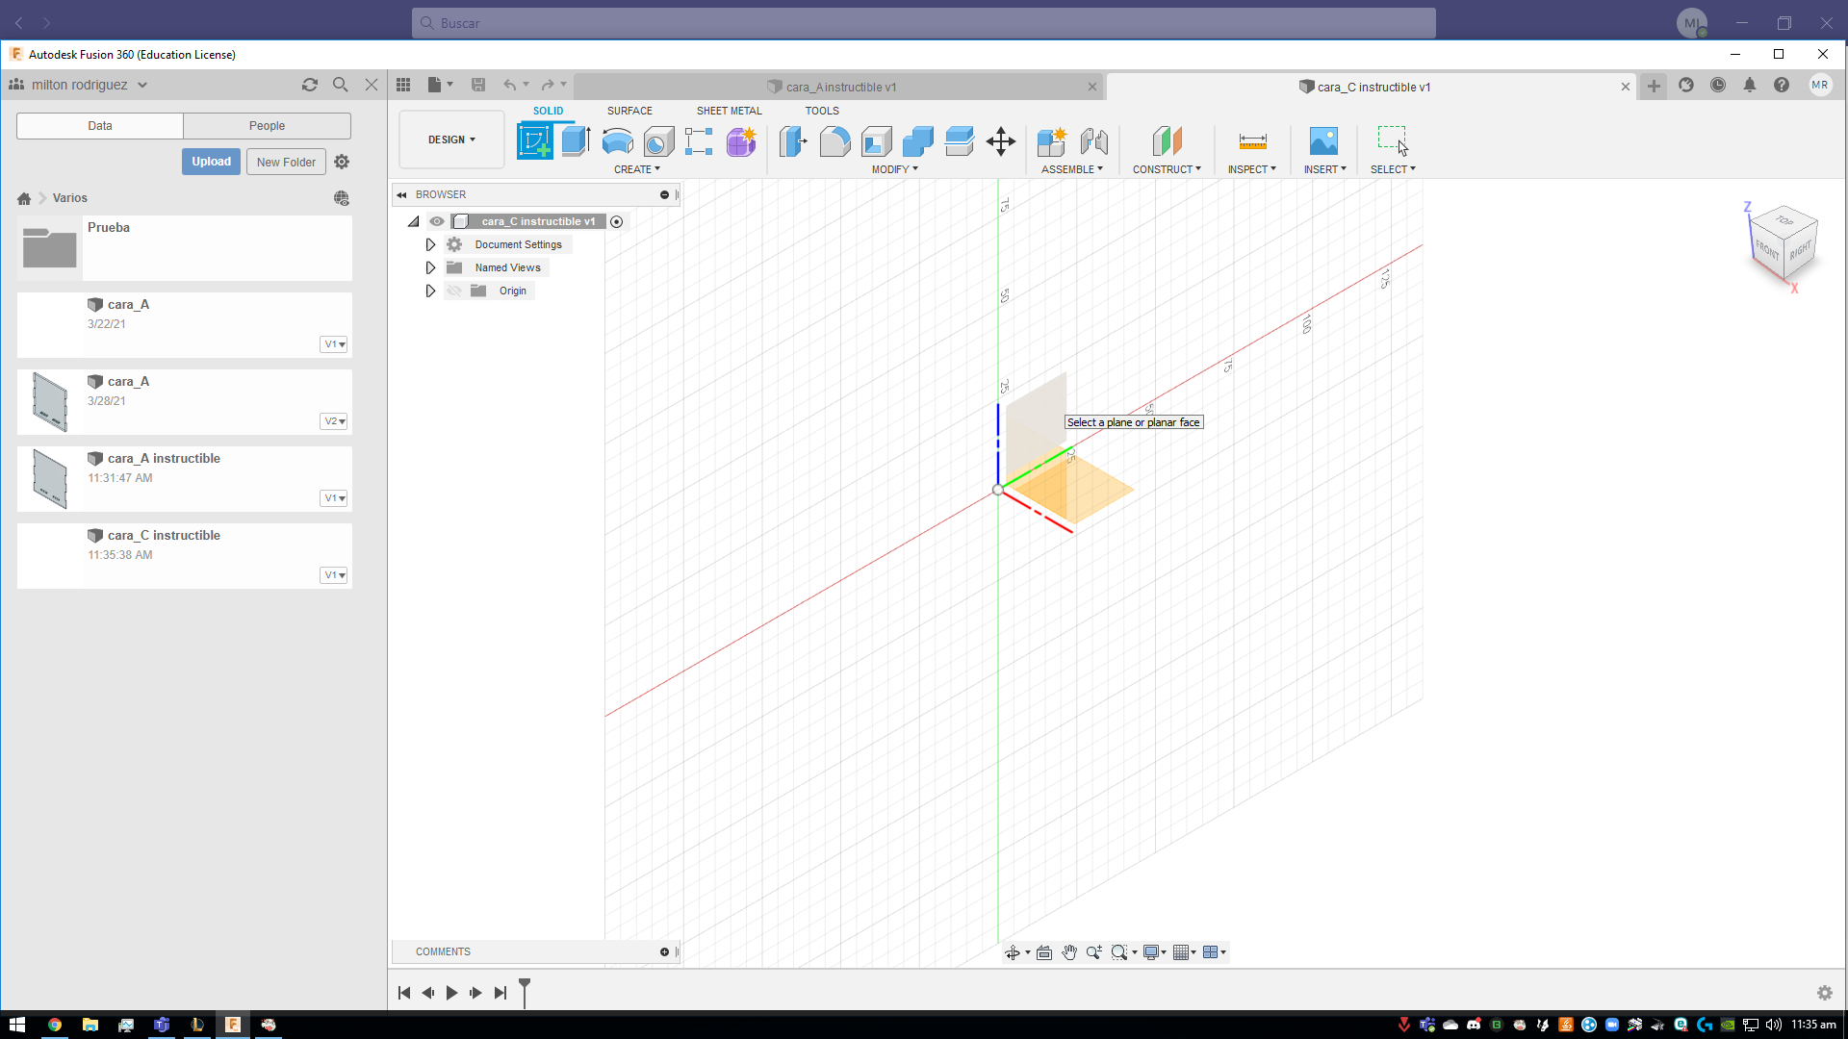Collapse the cara_C instructible v1 root node
This screenshot has height=1039, width=1848.
[414, 221]
